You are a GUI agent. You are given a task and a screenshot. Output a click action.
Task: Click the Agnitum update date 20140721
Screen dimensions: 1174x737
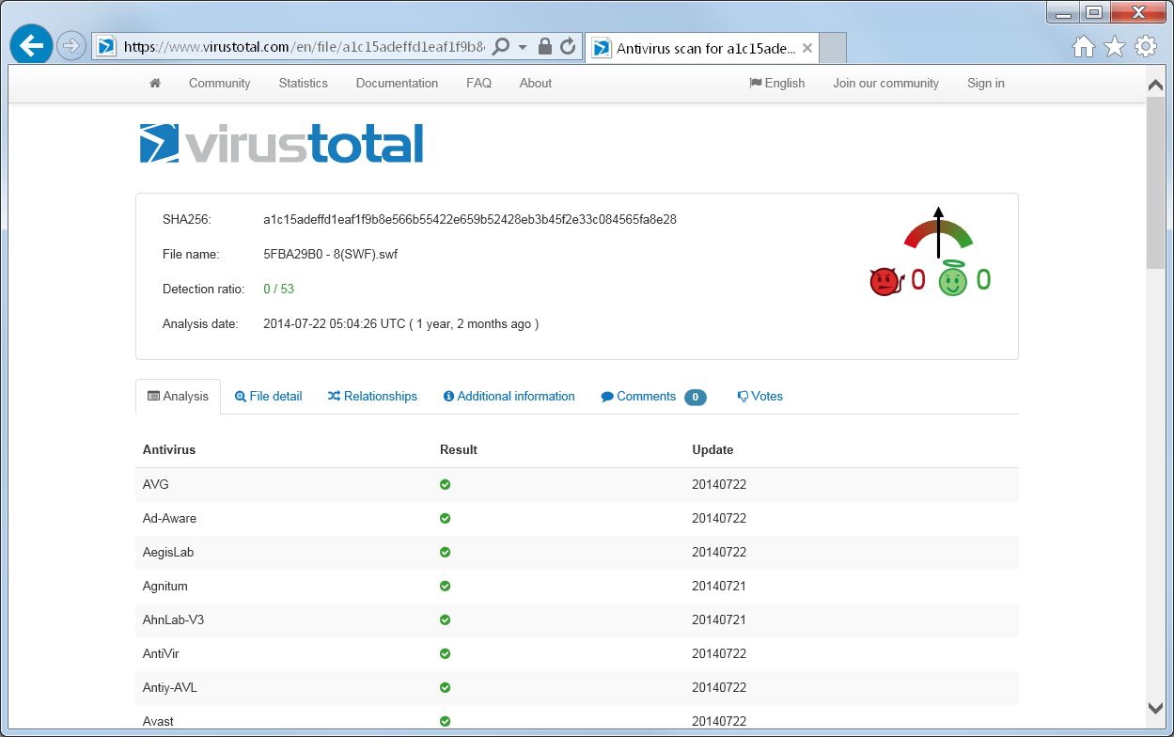(x=719, y=587)
